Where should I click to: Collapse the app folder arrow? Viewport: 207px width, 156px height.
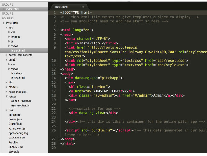tap(6, 27)
